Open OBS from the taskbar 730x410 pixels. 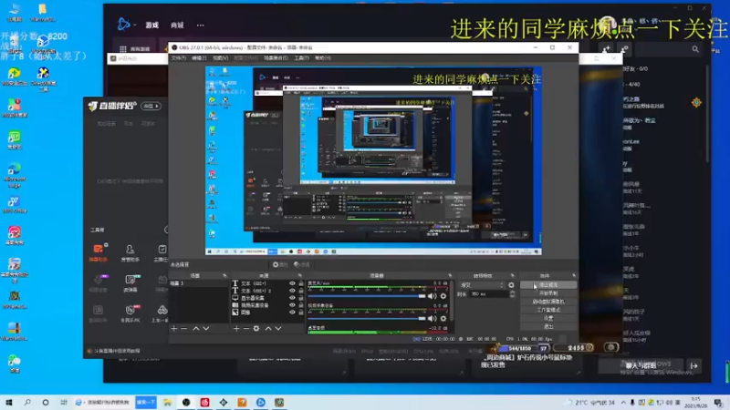pos(186,402)
